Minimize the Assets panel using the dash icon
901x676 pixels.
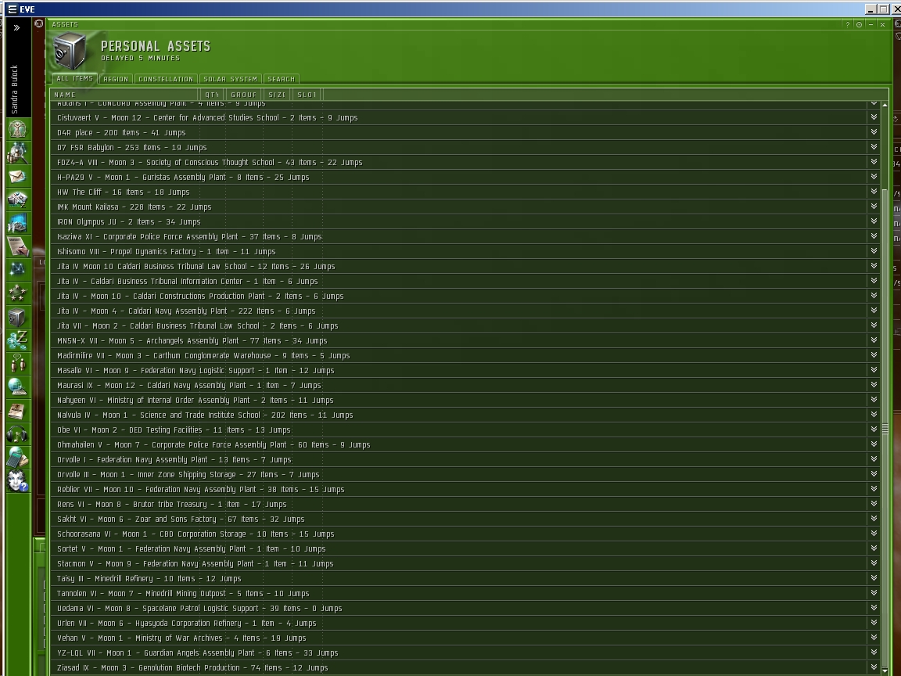tap(871, 24)
